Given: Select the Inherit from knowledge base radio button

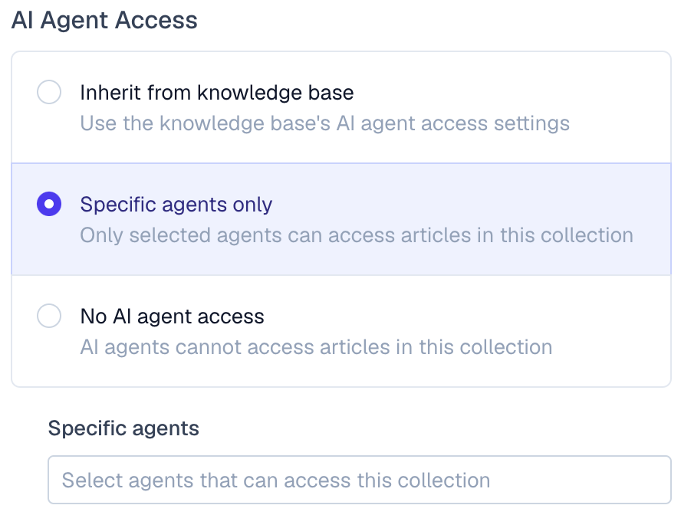Looking at the screenshot, I should pos(49,93).
